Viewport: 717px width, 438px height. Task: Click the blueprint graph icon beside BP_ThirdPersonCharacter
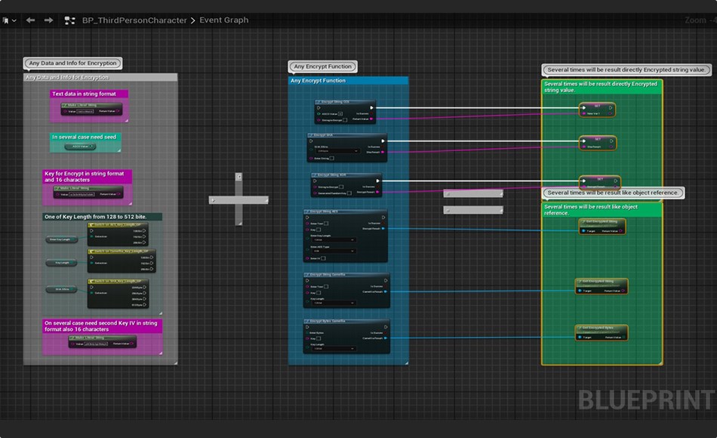69,20
